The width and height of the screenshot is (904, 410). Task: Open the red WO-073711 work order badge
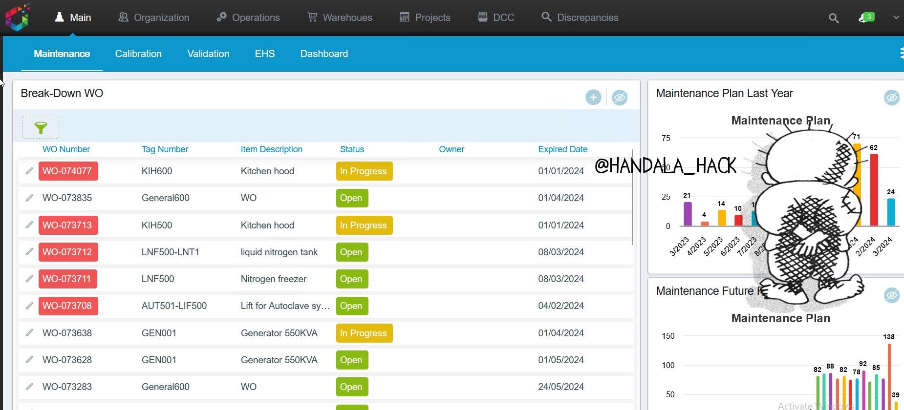point(68,279)
